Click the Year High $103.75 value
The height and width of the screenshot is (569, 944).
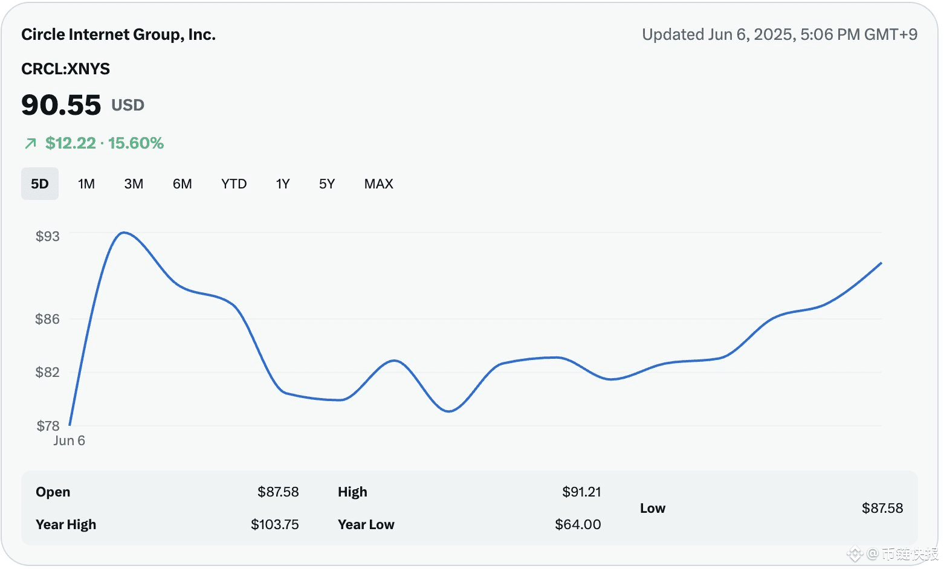[275, 524]
